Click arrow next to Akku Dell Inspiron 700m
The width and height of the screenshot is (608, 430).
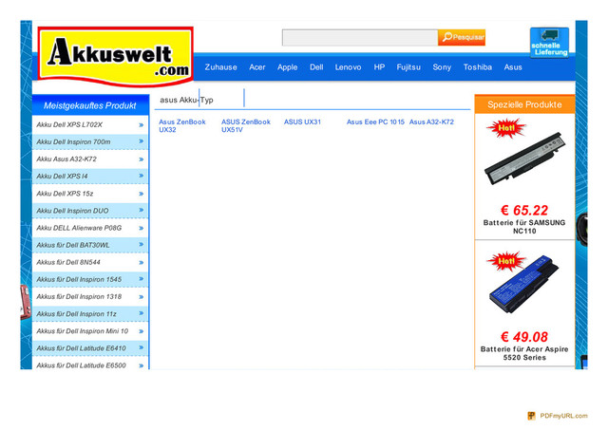pos(142,141)
